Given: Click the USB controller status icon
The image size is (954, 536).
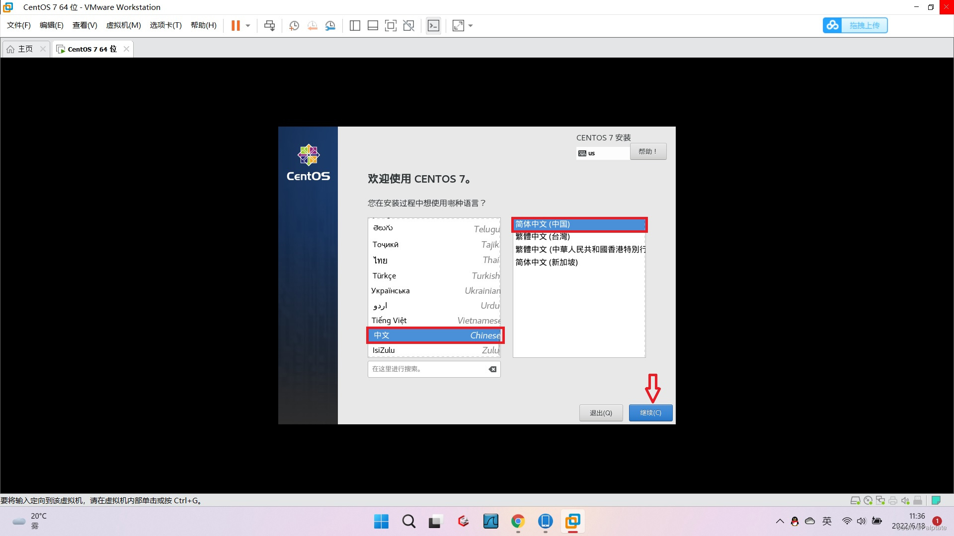Looking at the screenshot, I should (x=918, y=500).
